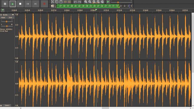194x109 pixels.
Task: Skip to the end of the project
Action: click(x=35, y=4)
